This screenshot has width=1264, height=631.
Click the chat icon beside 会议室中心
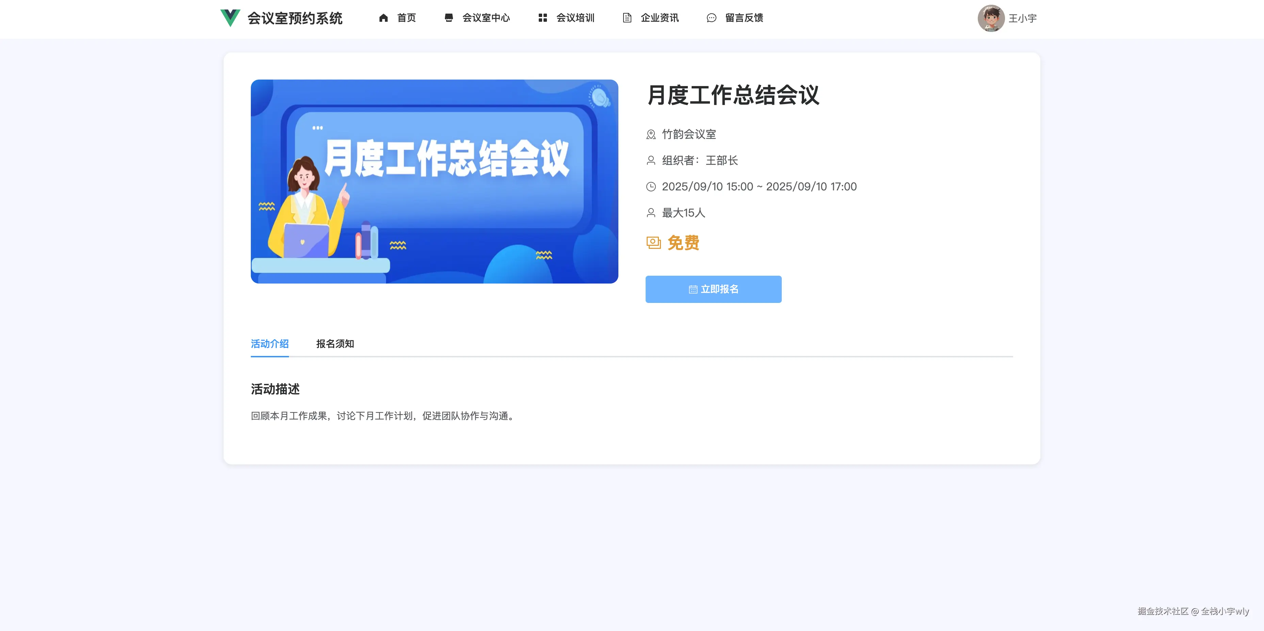(449, 18)
